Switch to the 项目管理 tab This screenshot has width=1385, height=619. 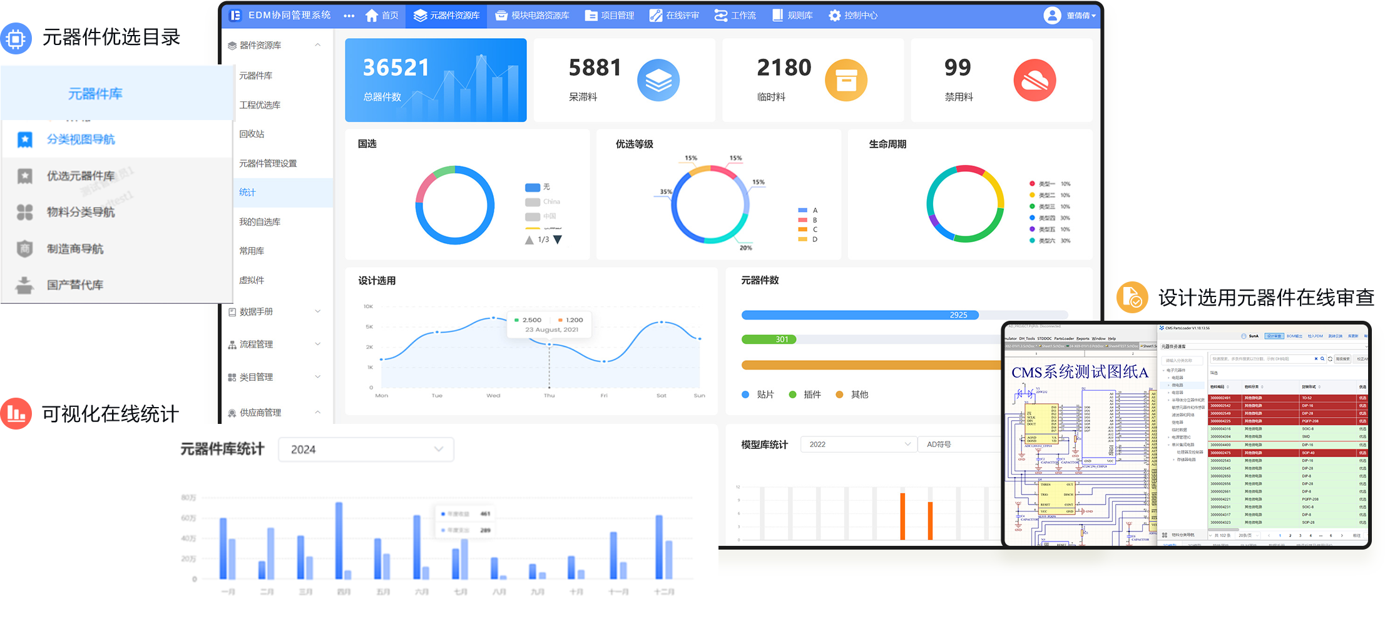coord(610,16)
